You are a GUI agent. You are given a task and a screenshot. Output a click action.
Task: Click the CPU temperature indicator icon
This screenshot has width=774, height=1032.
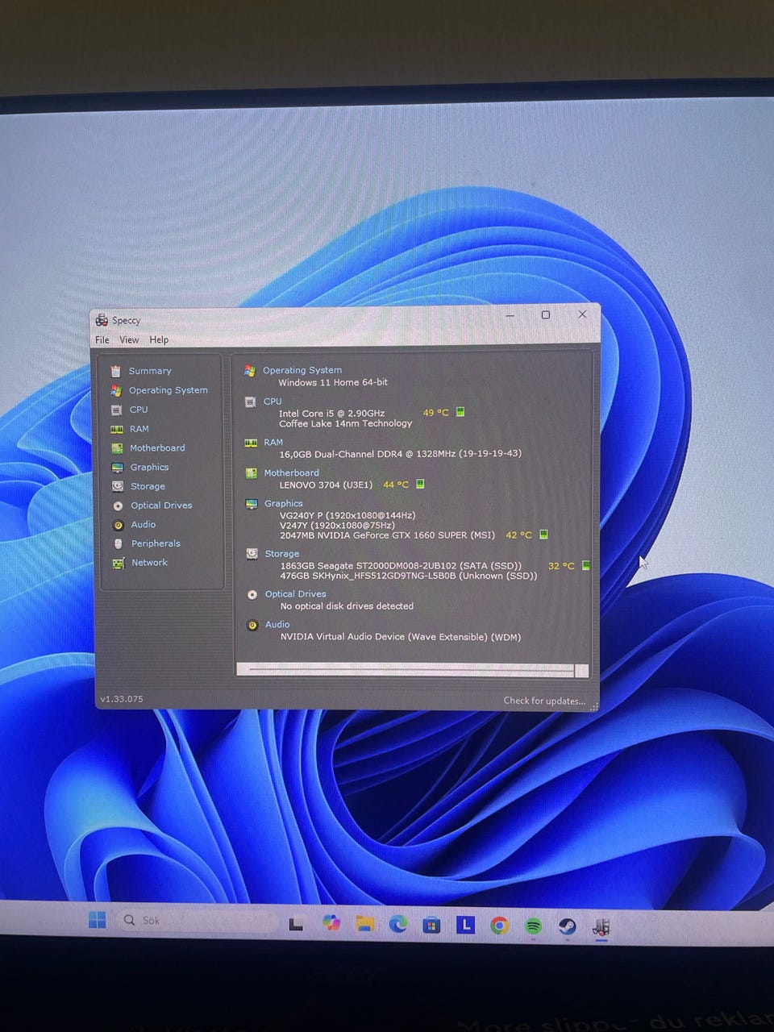[460, 412]
